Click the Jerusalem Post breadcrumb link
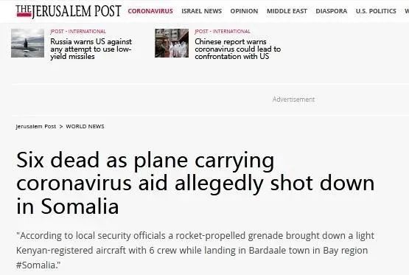 click(35, 127)
